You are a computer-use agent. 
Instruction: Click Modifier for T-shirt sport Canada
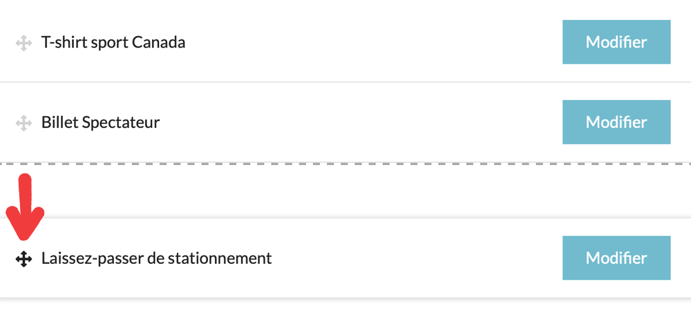[616, 42]
